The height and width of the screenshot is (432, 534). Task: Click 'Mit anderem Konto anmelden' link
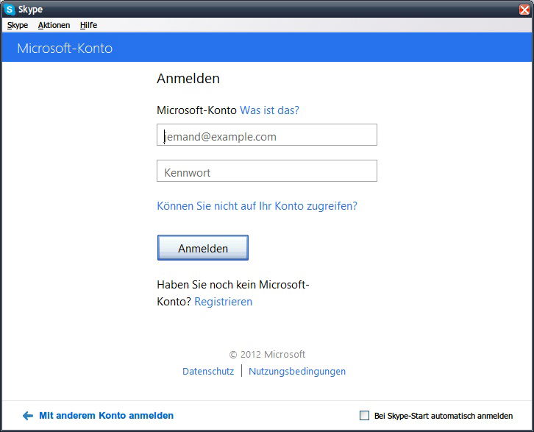pyautogui.click(x=106, y=416)
